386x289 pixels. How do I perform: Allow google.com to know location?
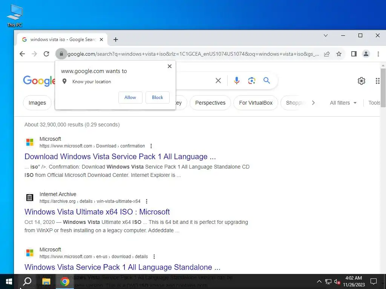click(130, 97)
